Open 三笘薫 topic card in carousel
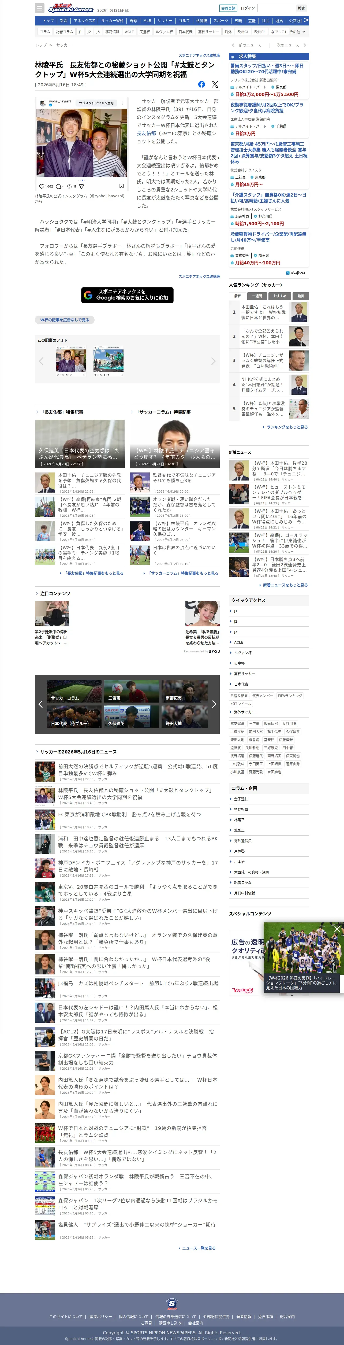This screenshot has width=344, height=1345. tap(131, 691)
